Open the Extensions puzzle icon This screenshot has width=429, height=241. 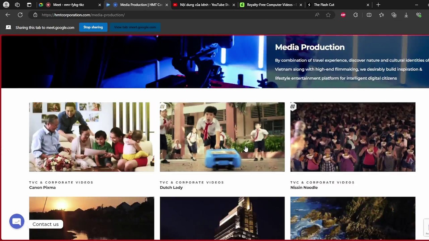356,15
